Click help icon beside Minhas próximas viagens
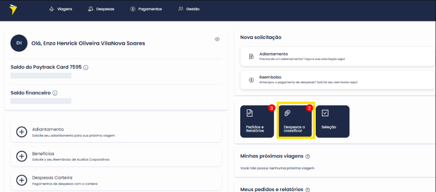 (x=307, y=157)
